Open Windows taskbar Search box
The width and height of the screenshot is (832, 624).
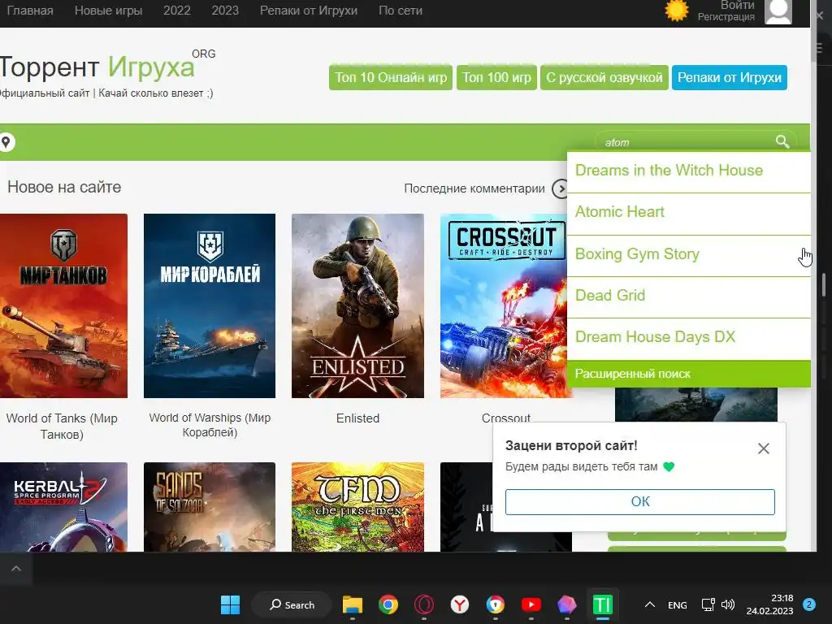pyautogui.click(x=292, y=604)
